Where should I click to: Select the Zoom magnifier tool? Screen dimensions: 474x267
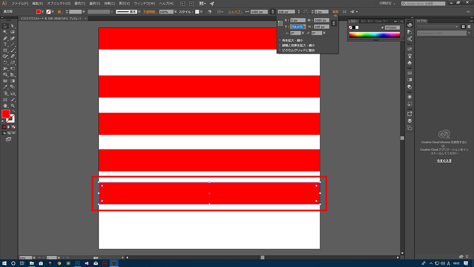(x=13, y=106)
